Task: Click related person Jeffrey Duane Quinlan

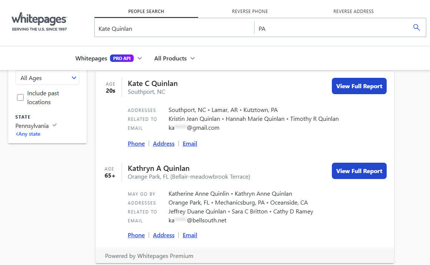Action: click(197, 212)
